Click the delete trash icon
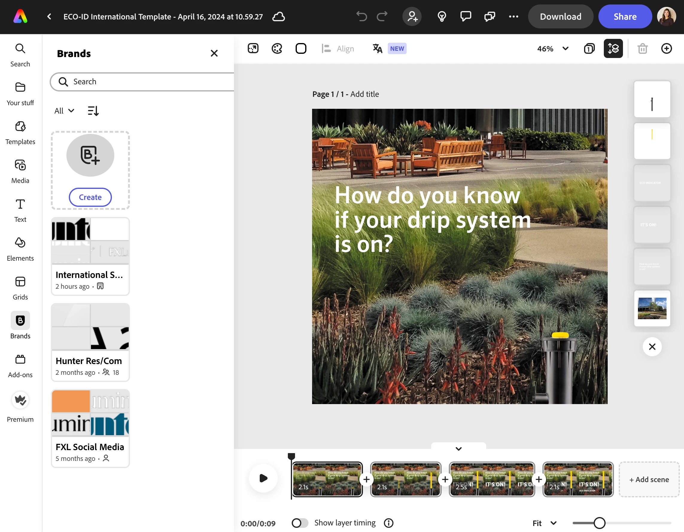This screenshot has width=684, height=532. click(642, 49)
